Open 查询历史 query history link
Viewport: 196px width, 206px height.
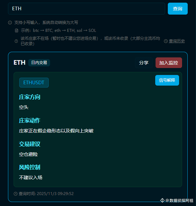pos(177,41)
